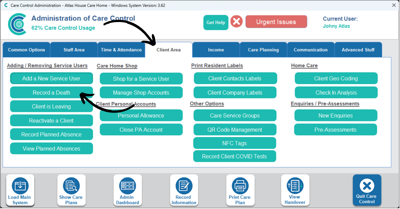Open the Communication tab
This screenshot has height=209, width=400.
tap(311, 50)
